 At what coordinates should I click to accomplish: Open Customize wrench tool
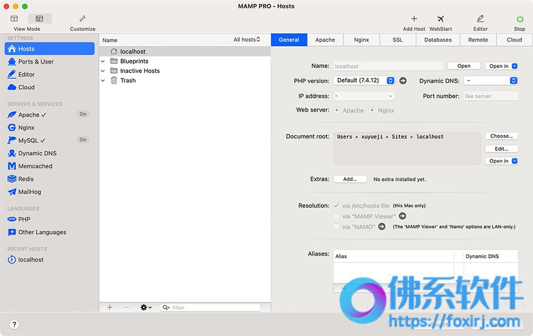click(83, 19)
